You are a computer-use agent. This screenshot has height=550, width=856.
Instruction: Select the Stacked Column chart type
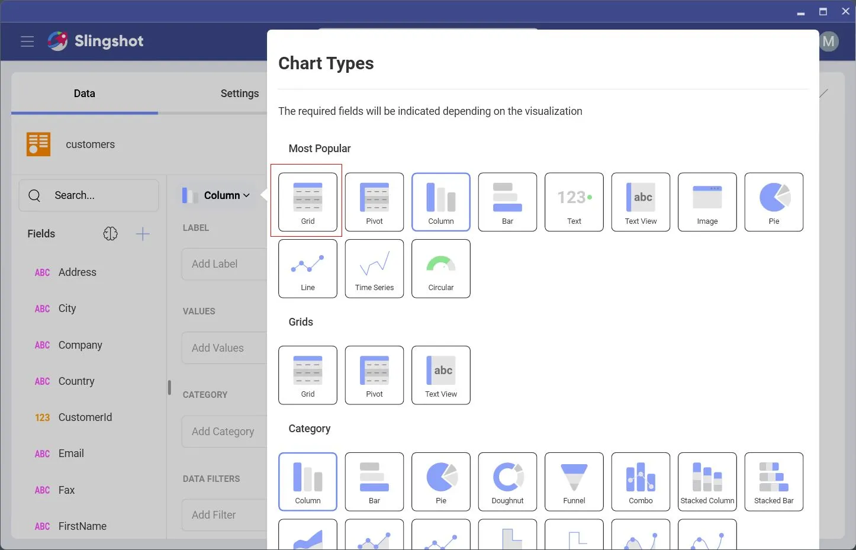coord(707,481)
